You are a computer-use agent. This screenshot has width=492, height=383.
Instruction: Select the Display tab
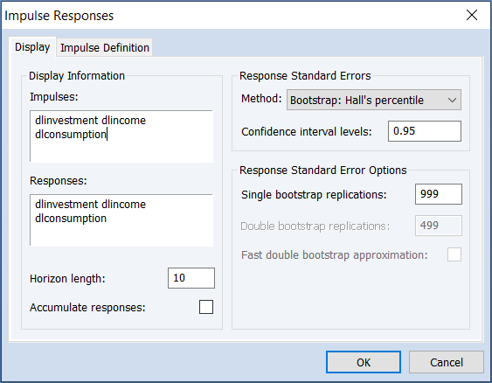[32, 47]
